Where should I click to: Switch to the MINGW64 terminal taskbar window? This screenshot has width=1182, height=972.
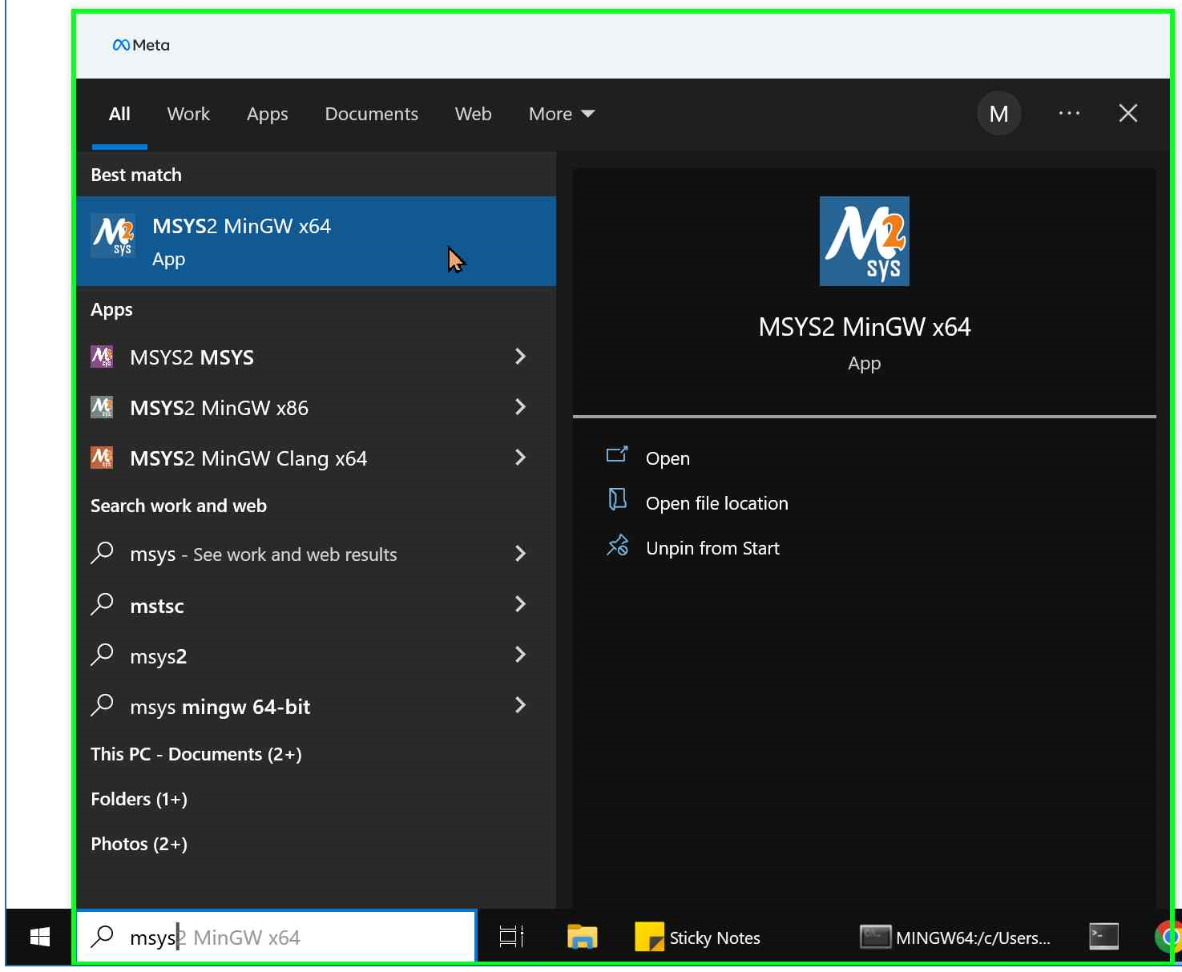click(x=955, y=937)
